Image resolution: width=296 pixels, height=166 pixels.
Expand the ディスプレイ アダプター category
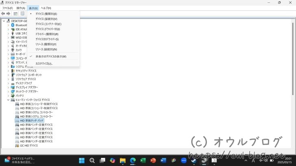point(8,87)
